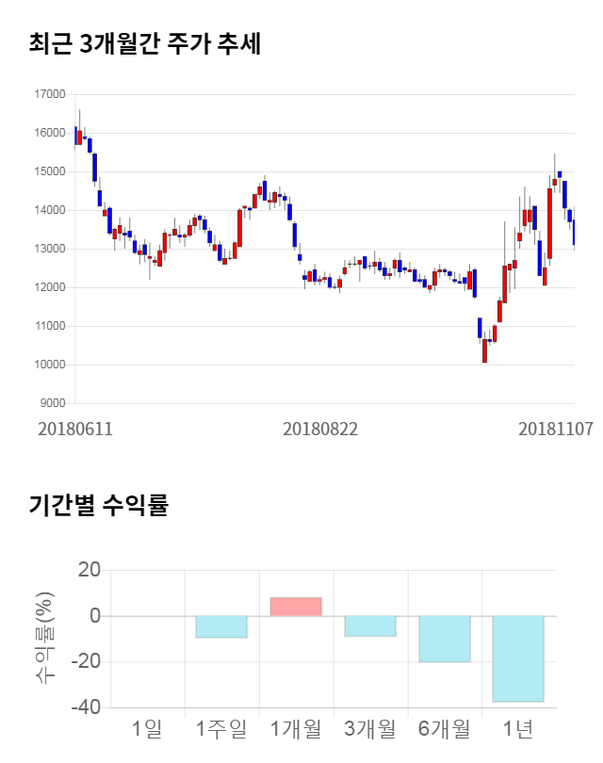Click the 수익률(%) vertical axis title

point(44,639)
